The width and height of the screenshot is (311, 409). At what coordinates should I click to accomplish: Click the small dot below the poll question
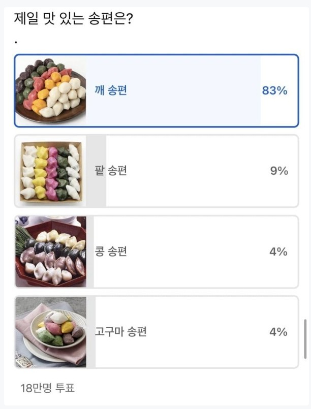coord(16,41)
